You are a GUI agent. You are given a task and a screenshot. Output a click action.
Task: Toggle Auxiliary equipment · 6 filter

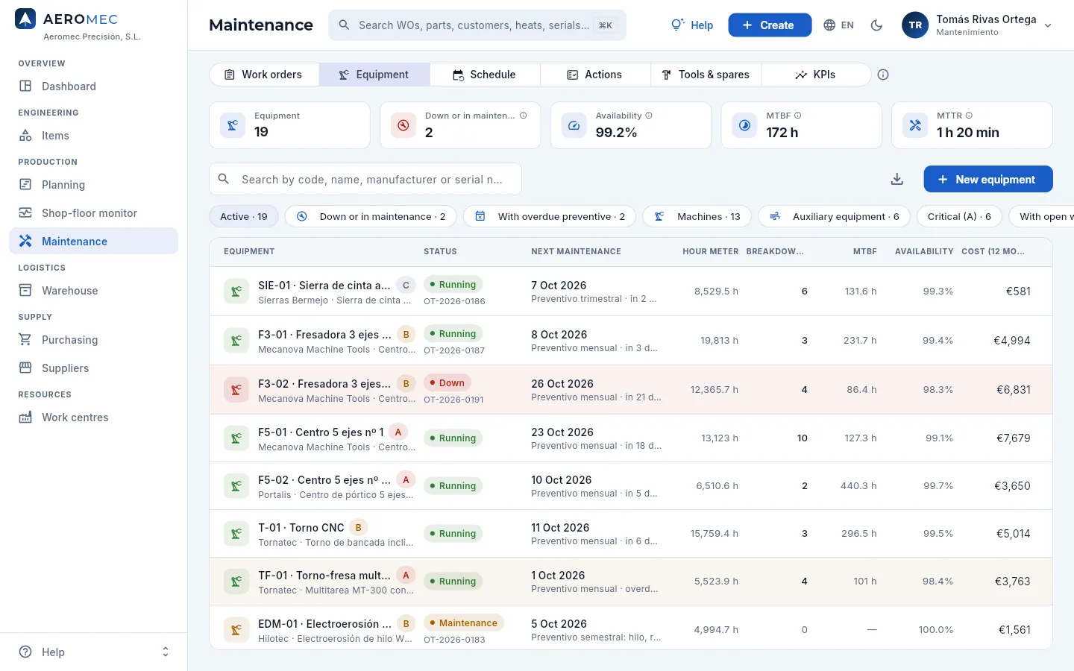(834, 216)
